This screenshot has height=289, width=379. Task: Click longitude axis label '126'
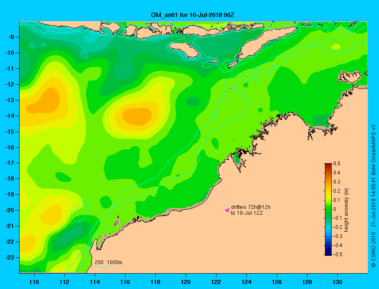click(277, 282)
